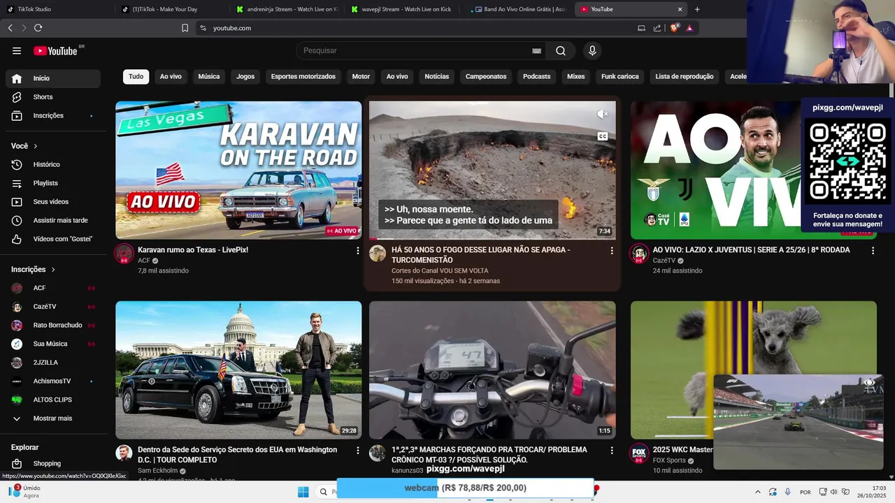Image resolution: width=895 pixels, height=503 pixels.
Task: Click the page vertical scrollbar
Action: pyautogui.click(x=892, y=91)
